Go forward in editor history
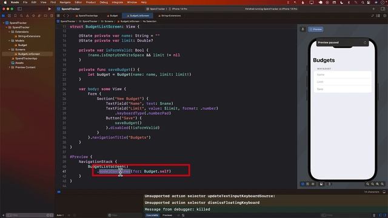The width and height of the screenshot is (388, 218). (69, 16)
